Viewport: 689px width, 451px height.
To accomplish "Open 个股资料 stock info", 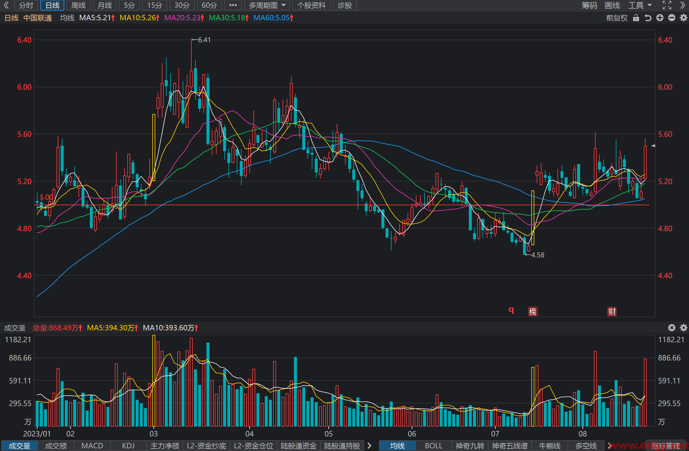I will (x=311, y=5).
